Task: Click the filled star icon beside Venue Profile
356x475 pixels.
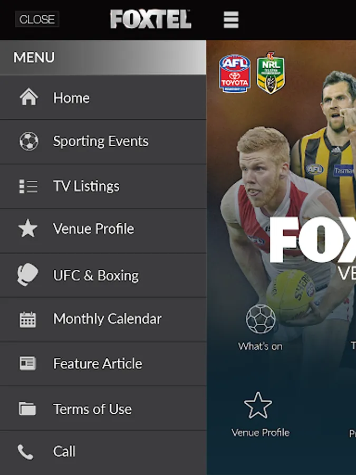Action: point(28,228)
